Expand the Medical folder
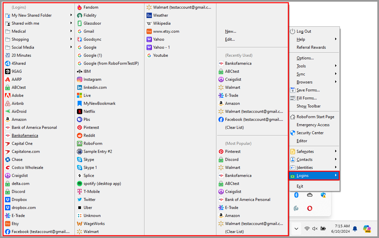Image resolution: width=379 pixels, height=238 pixels. pos(39,31)
